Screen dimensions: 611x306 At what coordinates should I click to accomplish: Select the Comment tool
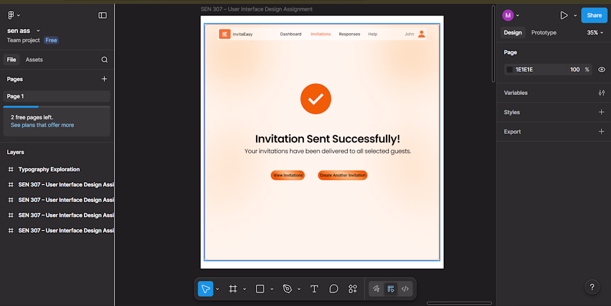click(x=334, y=289)
